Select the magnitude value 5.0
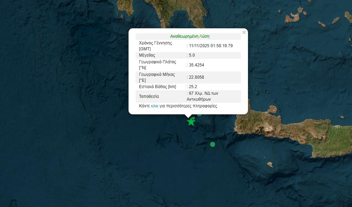352x207 pixels. pyautogui.click(x=191, y=55)
